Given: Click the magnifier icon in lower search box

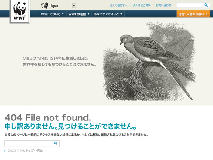Looking at the screenshot, I should coord(56,143).
